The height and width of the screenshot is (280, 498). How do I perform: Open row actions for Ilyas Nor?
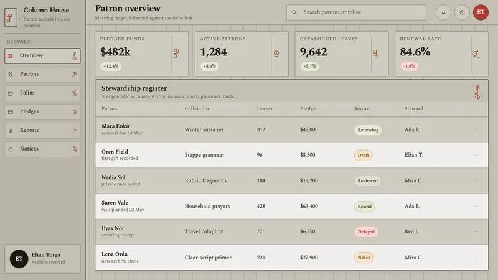[x=476, y=231]
